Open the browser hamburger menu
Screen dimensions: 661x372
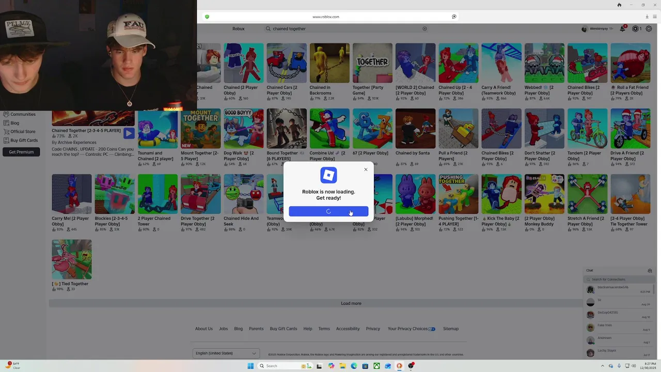tap(655, 17)
